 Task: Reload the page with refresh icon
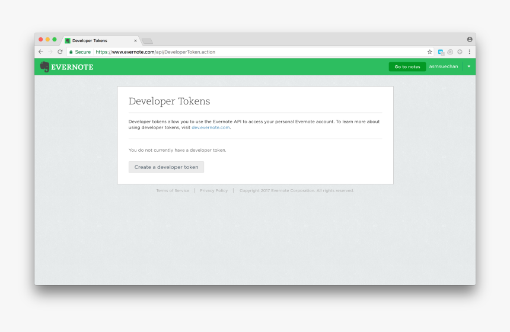coord(60,52)
